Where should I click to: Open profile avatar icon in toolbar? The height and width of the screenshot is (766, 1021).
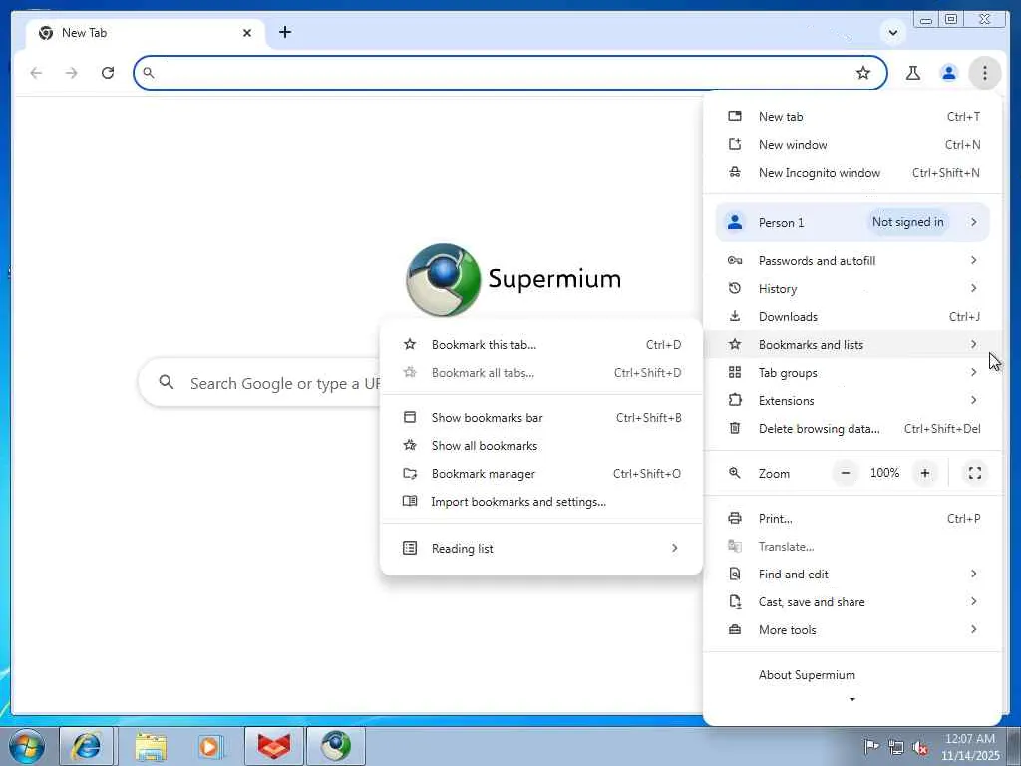(x=949, y=72)
